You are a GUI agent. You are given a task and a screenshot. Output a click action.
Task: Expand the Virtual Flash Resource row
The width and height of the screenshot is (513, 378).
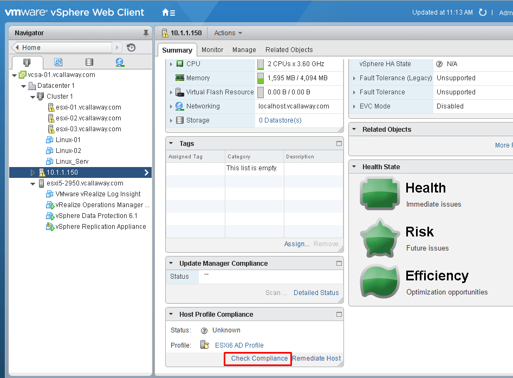[171, 92]
